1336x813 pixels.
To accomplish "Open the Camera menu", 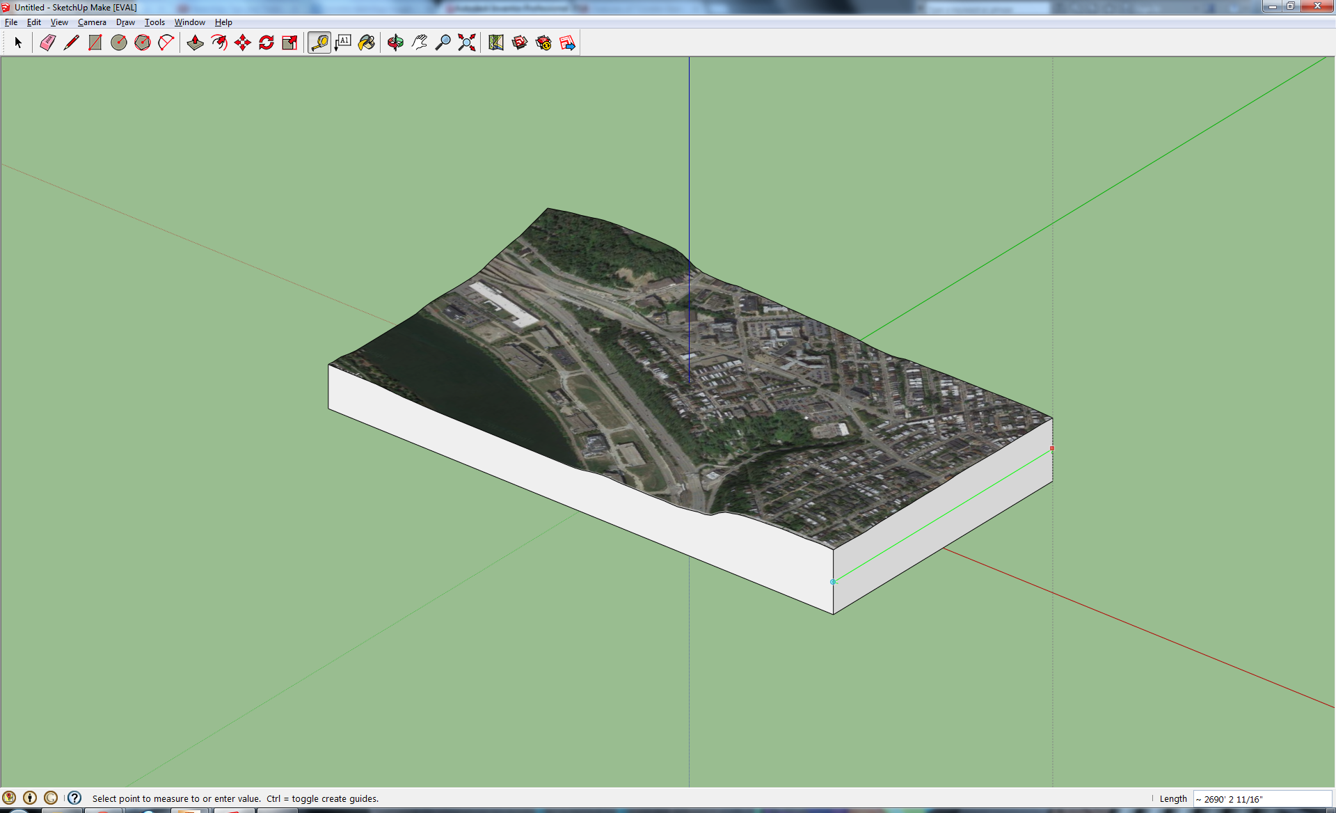I will coord(92,22).
